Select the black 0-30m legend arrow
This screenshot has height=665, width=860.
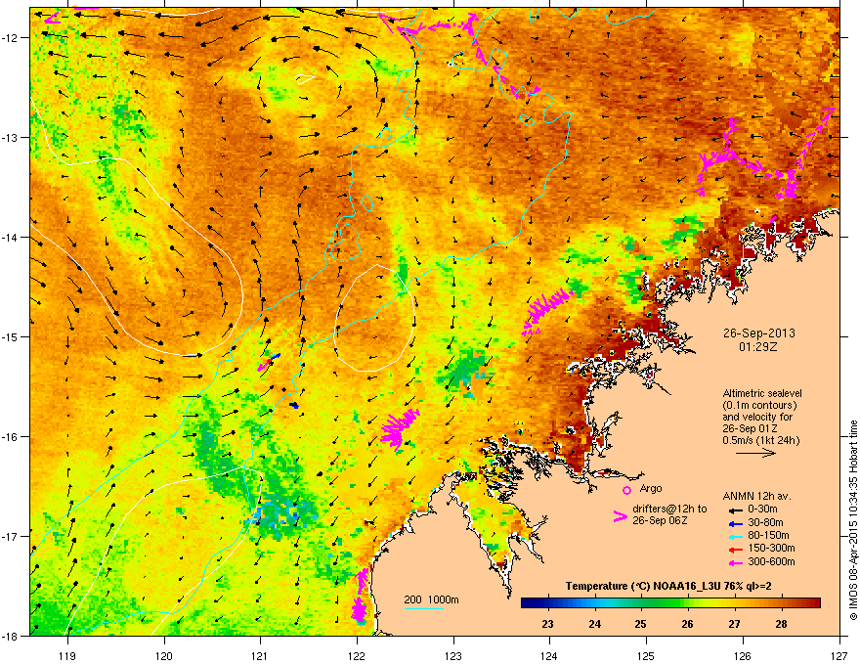pyautogui.click(x=735, y=510)
